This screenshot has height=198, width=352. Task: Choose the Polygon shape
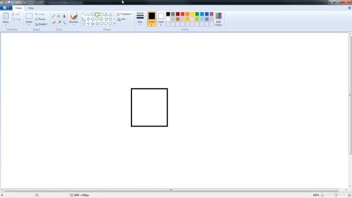[x=106, y=15]
